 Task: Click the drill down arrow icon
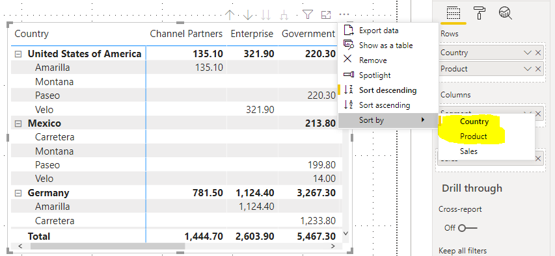point(248,14)
